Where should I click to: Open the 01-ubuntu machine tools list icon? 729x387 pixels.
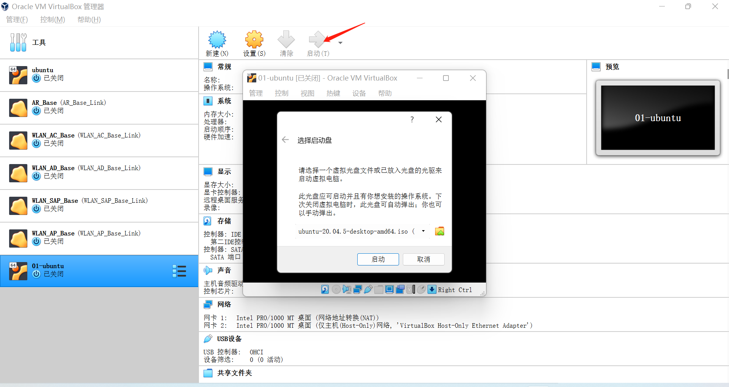point(179,271)
